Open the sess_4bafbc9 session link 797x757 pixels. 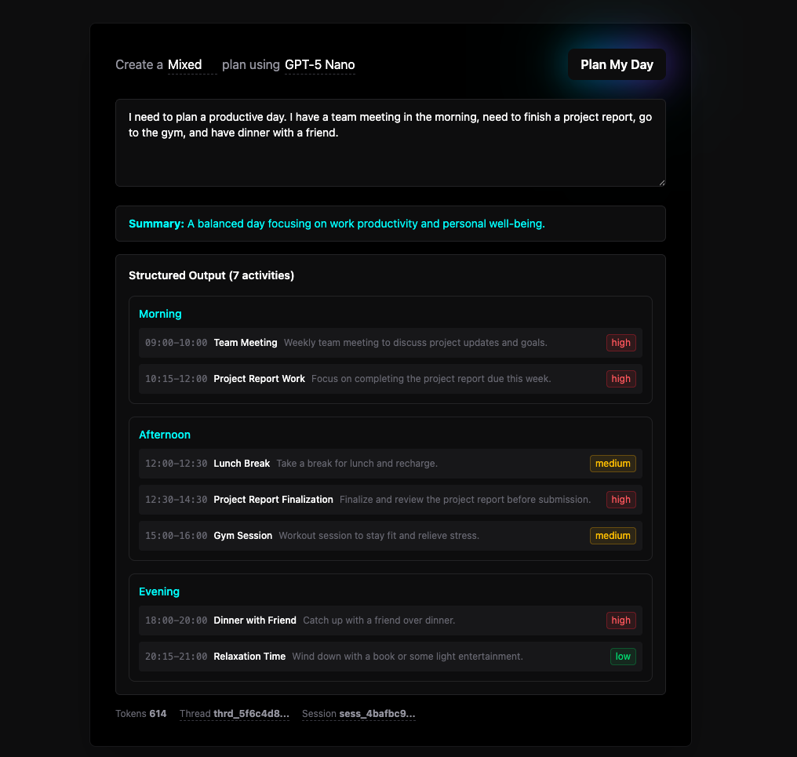pyautogui.click(x=376, y=714)
